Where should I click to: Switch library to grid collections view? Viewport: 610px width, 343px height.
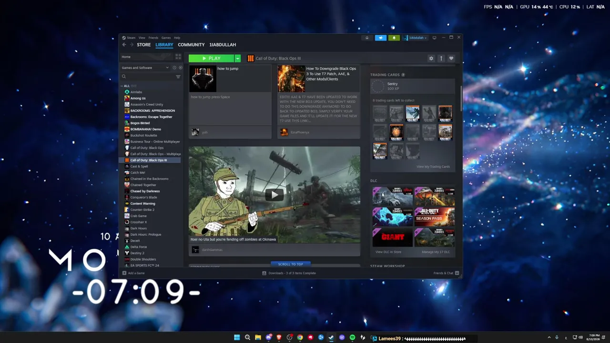(178, 57)
